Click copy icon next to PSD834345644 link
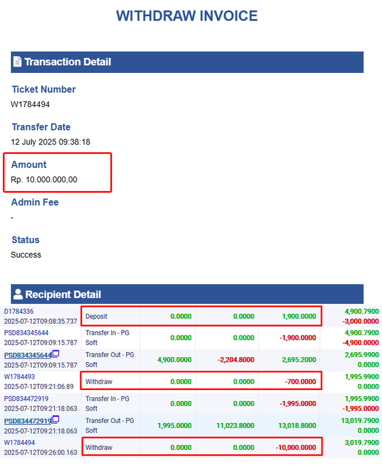 [x=55, y=354]
